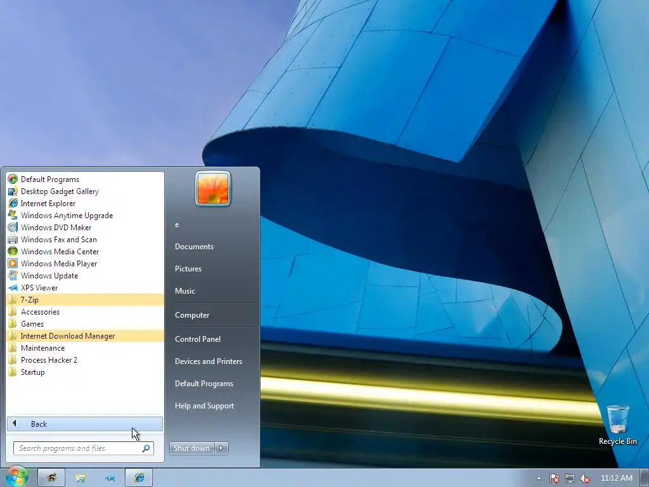Click Windows Anytime Upgrade icon

click(13, 216)
